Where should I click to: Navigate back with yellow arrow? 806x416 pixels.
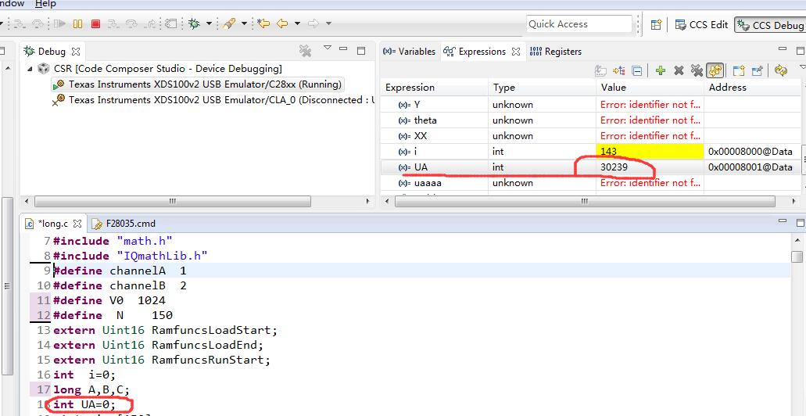click(282, 23)
